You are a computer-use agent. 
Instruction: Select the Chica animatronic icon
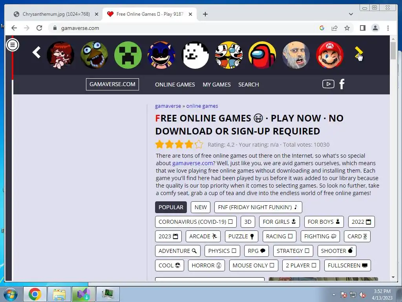(94, 55)
